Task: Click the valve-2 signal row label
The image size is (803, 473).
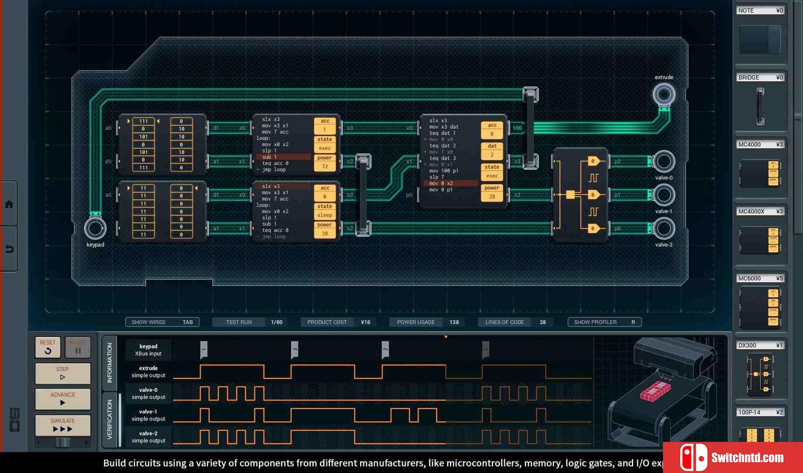Action: 148,437
